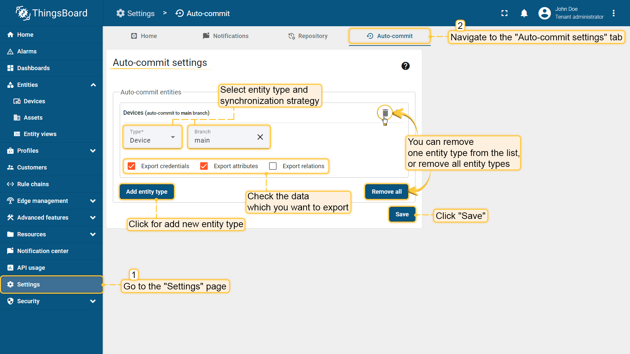
Task: Enable Export relations checkbox
Action: 273,166
